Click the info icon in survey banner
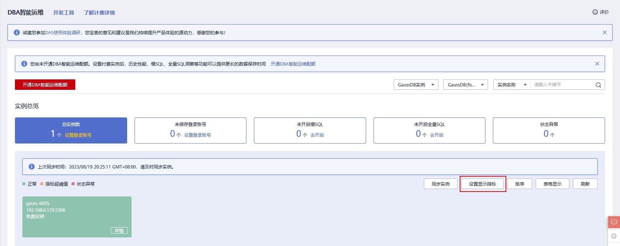620x246 pixels. [x=17, y=32]
